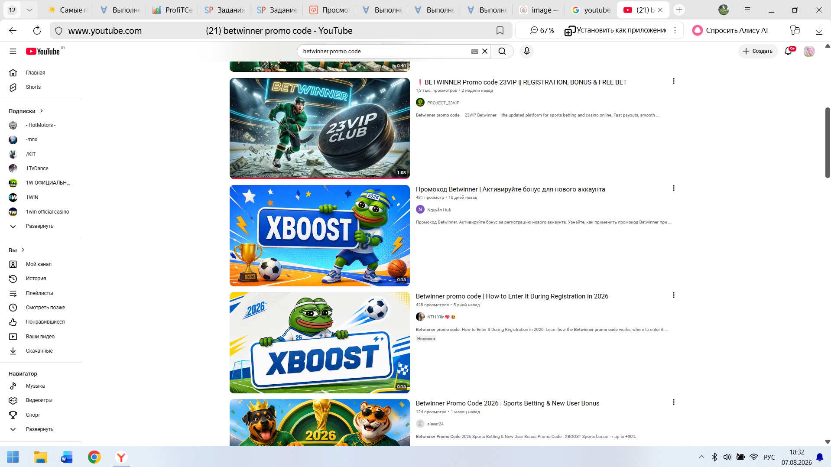831x467 pixels.
Task: Play the white XBOOST frog thumbnail
Action: 320,343
